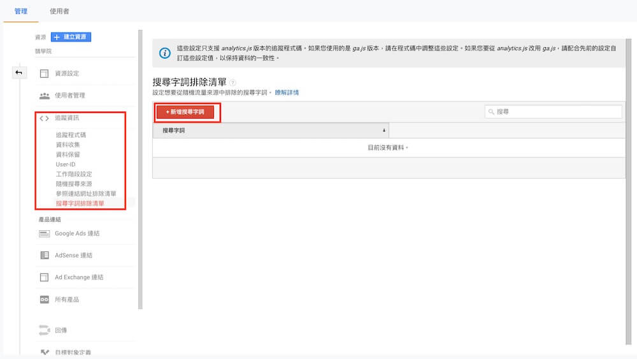This screenshot has width=637, height=359.
Task: Click the 使用者管理 people icon
Action: point(45,96)
